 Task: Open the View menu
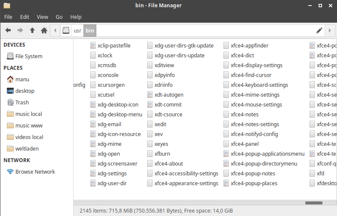tap(42, 17)
